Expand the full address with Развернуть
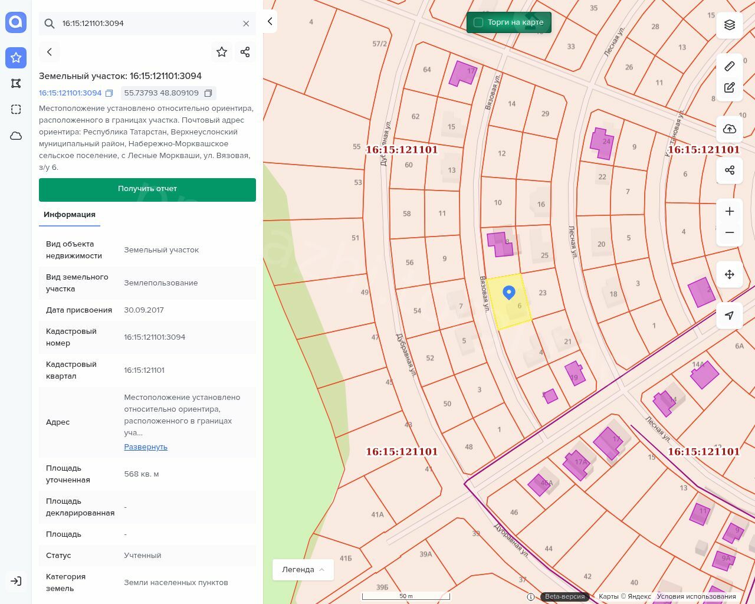The width and height of the screenshot is (755, 604). (146, 447)
